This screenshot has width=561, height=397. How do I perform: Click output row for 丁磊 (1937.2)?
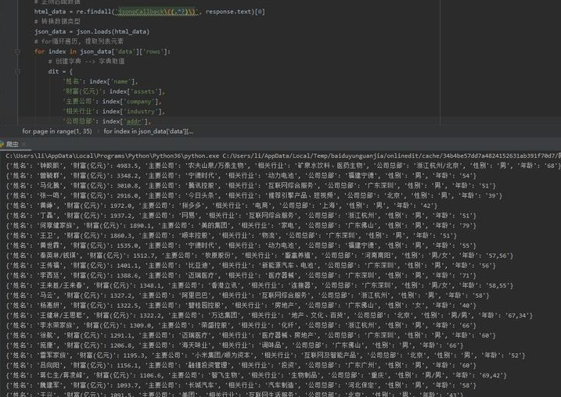tap(241, 216)
